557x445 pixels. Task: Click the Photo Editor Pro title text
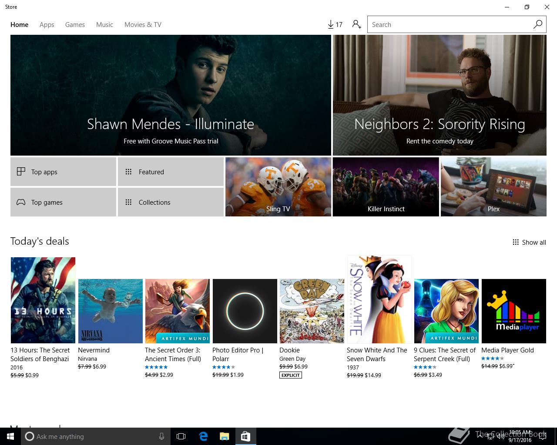pyautogui.click(x=238, y=355)
